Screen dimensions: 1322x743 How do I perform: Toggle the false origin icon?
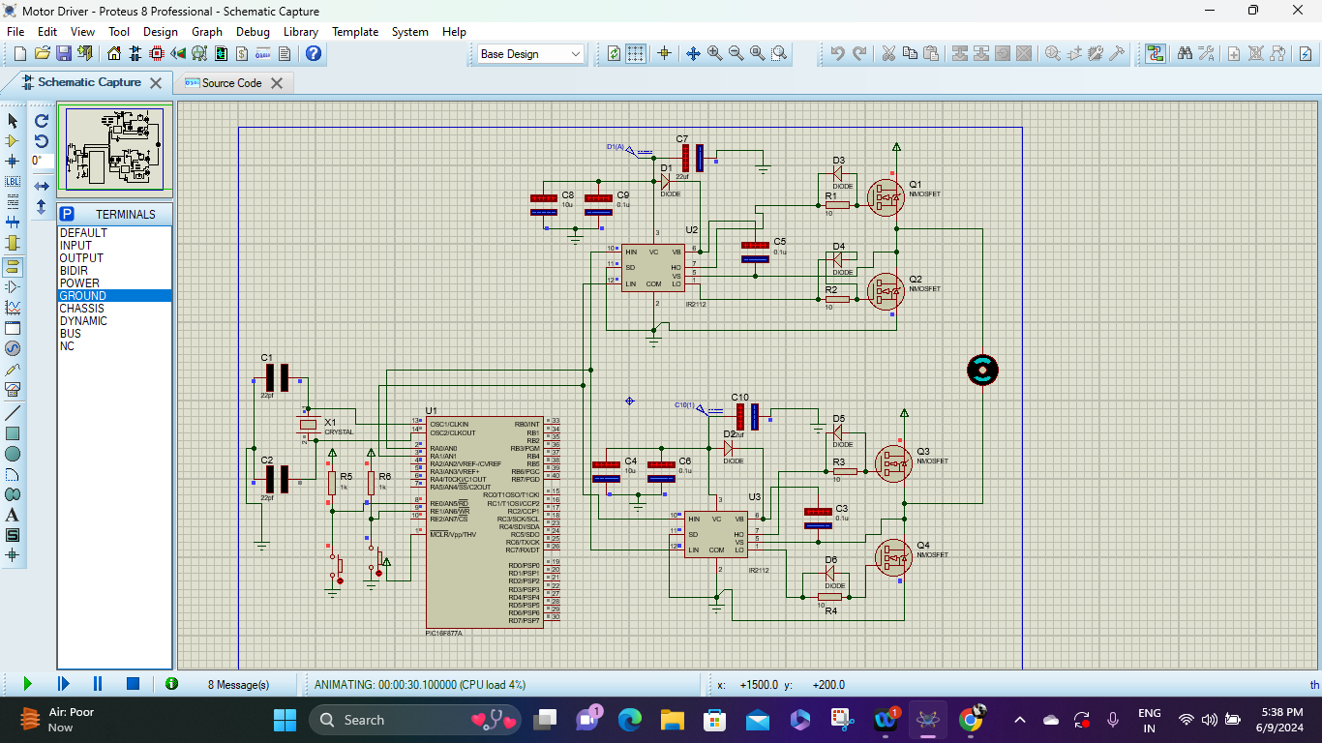point(664,53)
